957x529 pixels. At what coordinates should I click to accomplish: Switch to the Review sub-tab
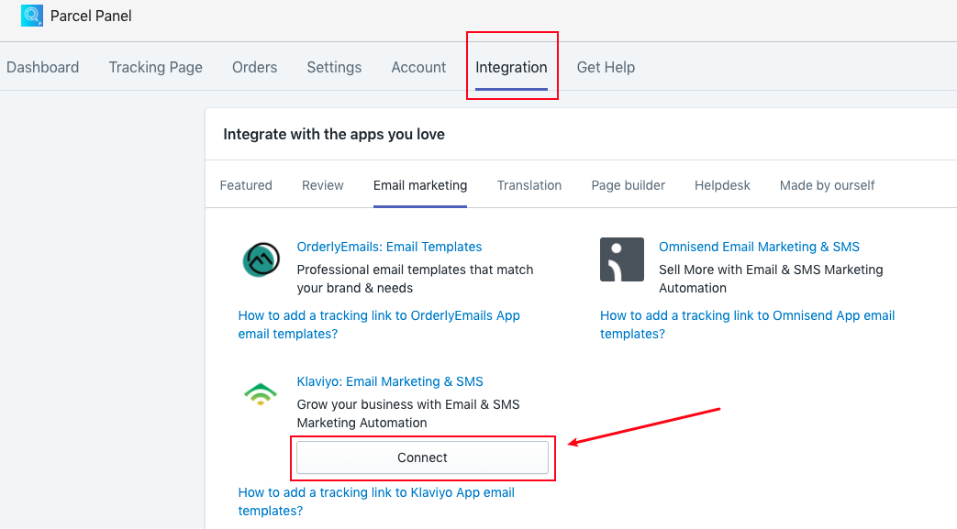[323, 185]
